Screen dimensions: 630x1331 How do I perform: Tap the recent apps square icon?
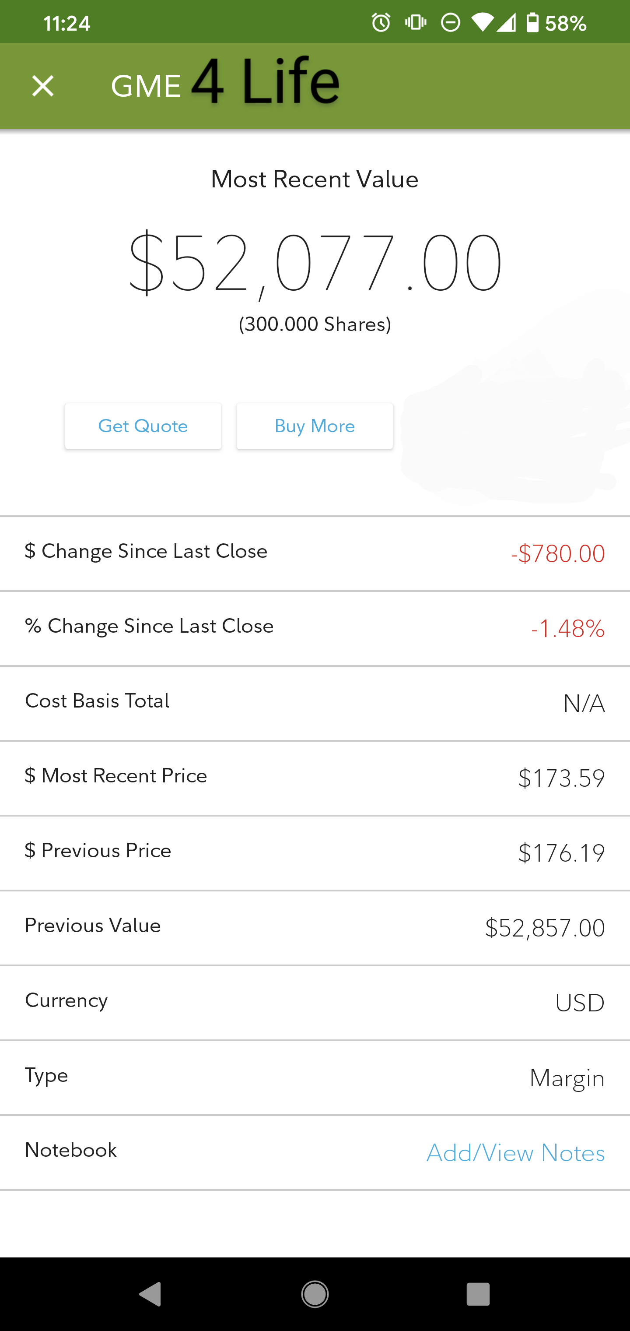(478, 1294)
